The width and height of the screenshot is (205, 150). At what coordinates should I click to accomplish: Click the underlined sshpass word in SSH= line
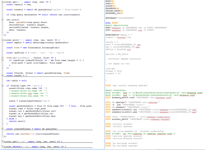116,28
